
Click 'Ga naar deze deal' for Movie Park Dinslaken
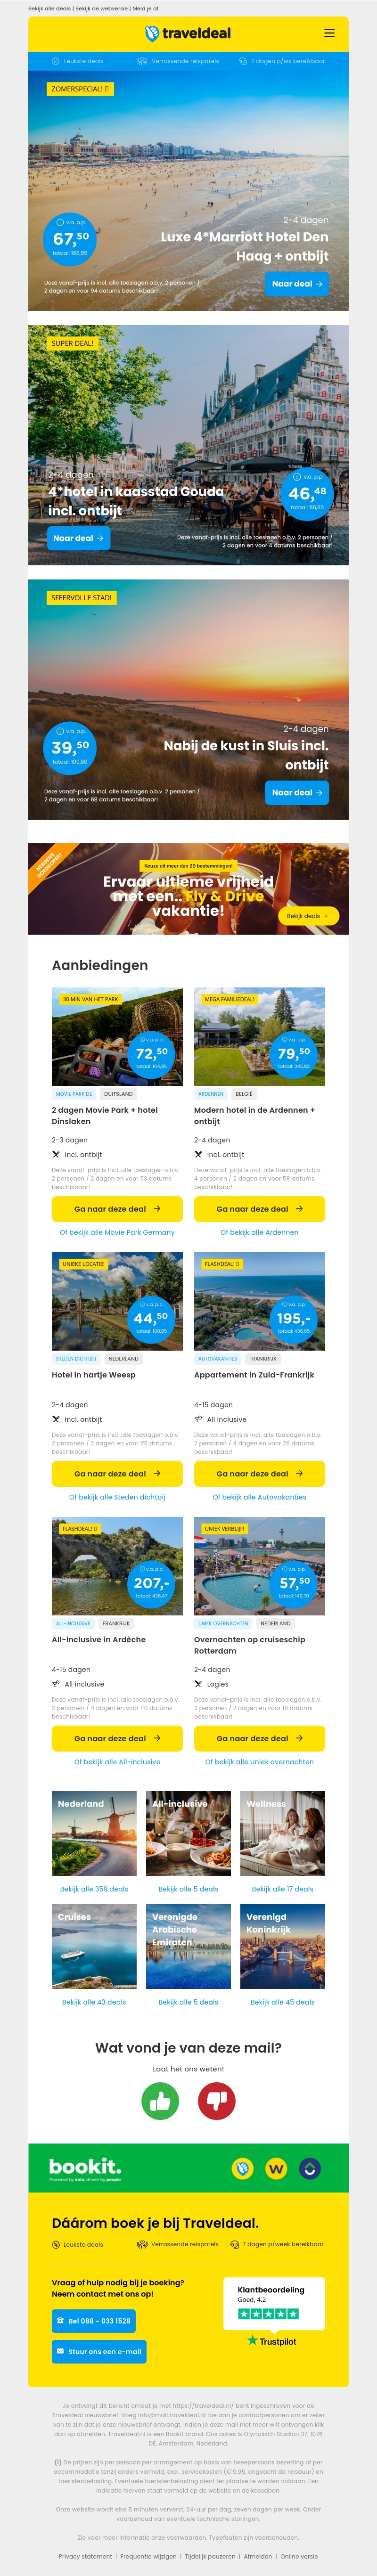tap(117, 1209)
